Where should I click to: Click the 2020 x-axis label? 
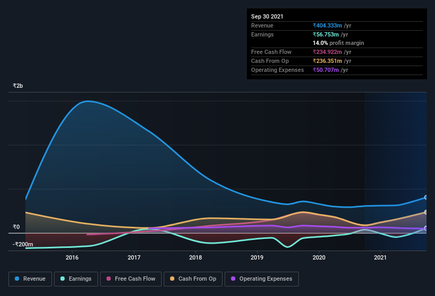[x=319, y=257]
